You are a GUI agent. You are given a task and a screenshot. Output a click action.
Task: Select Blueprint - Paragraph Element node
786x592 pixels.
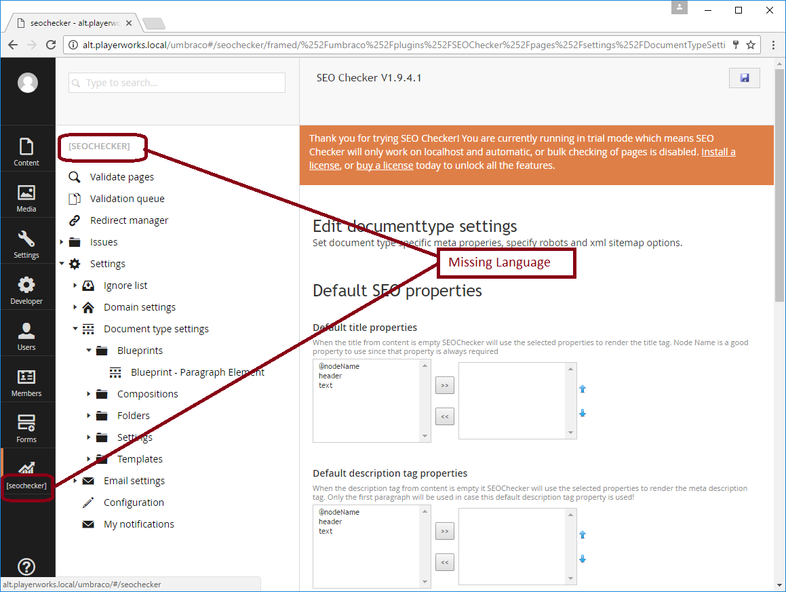pos(197,372)
